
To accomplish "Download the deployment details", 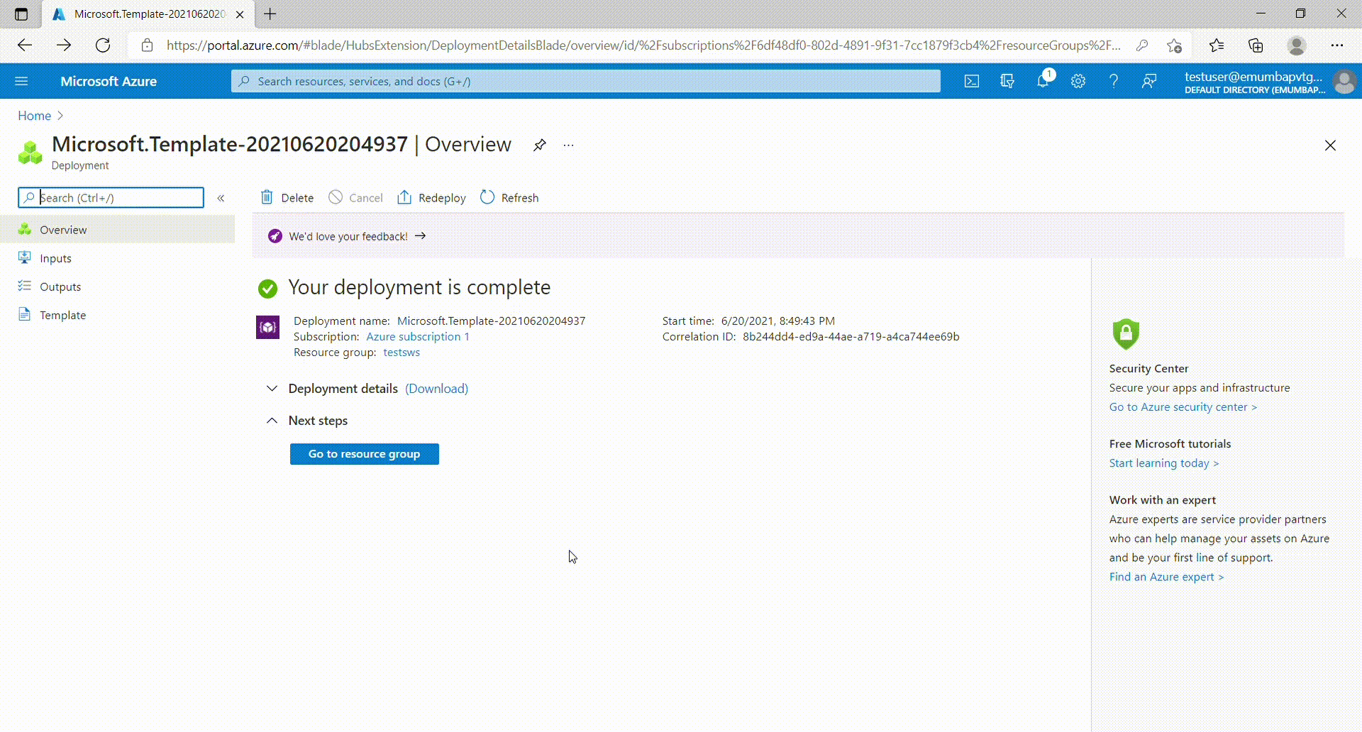I will coord(436,389).
